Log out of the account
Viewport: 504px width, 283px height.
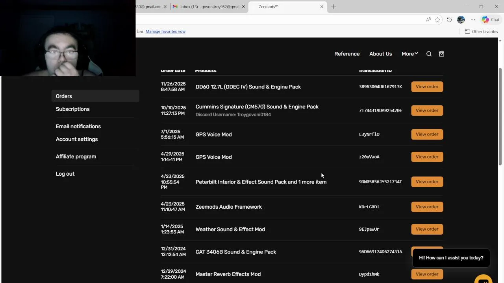coord(65,174)
